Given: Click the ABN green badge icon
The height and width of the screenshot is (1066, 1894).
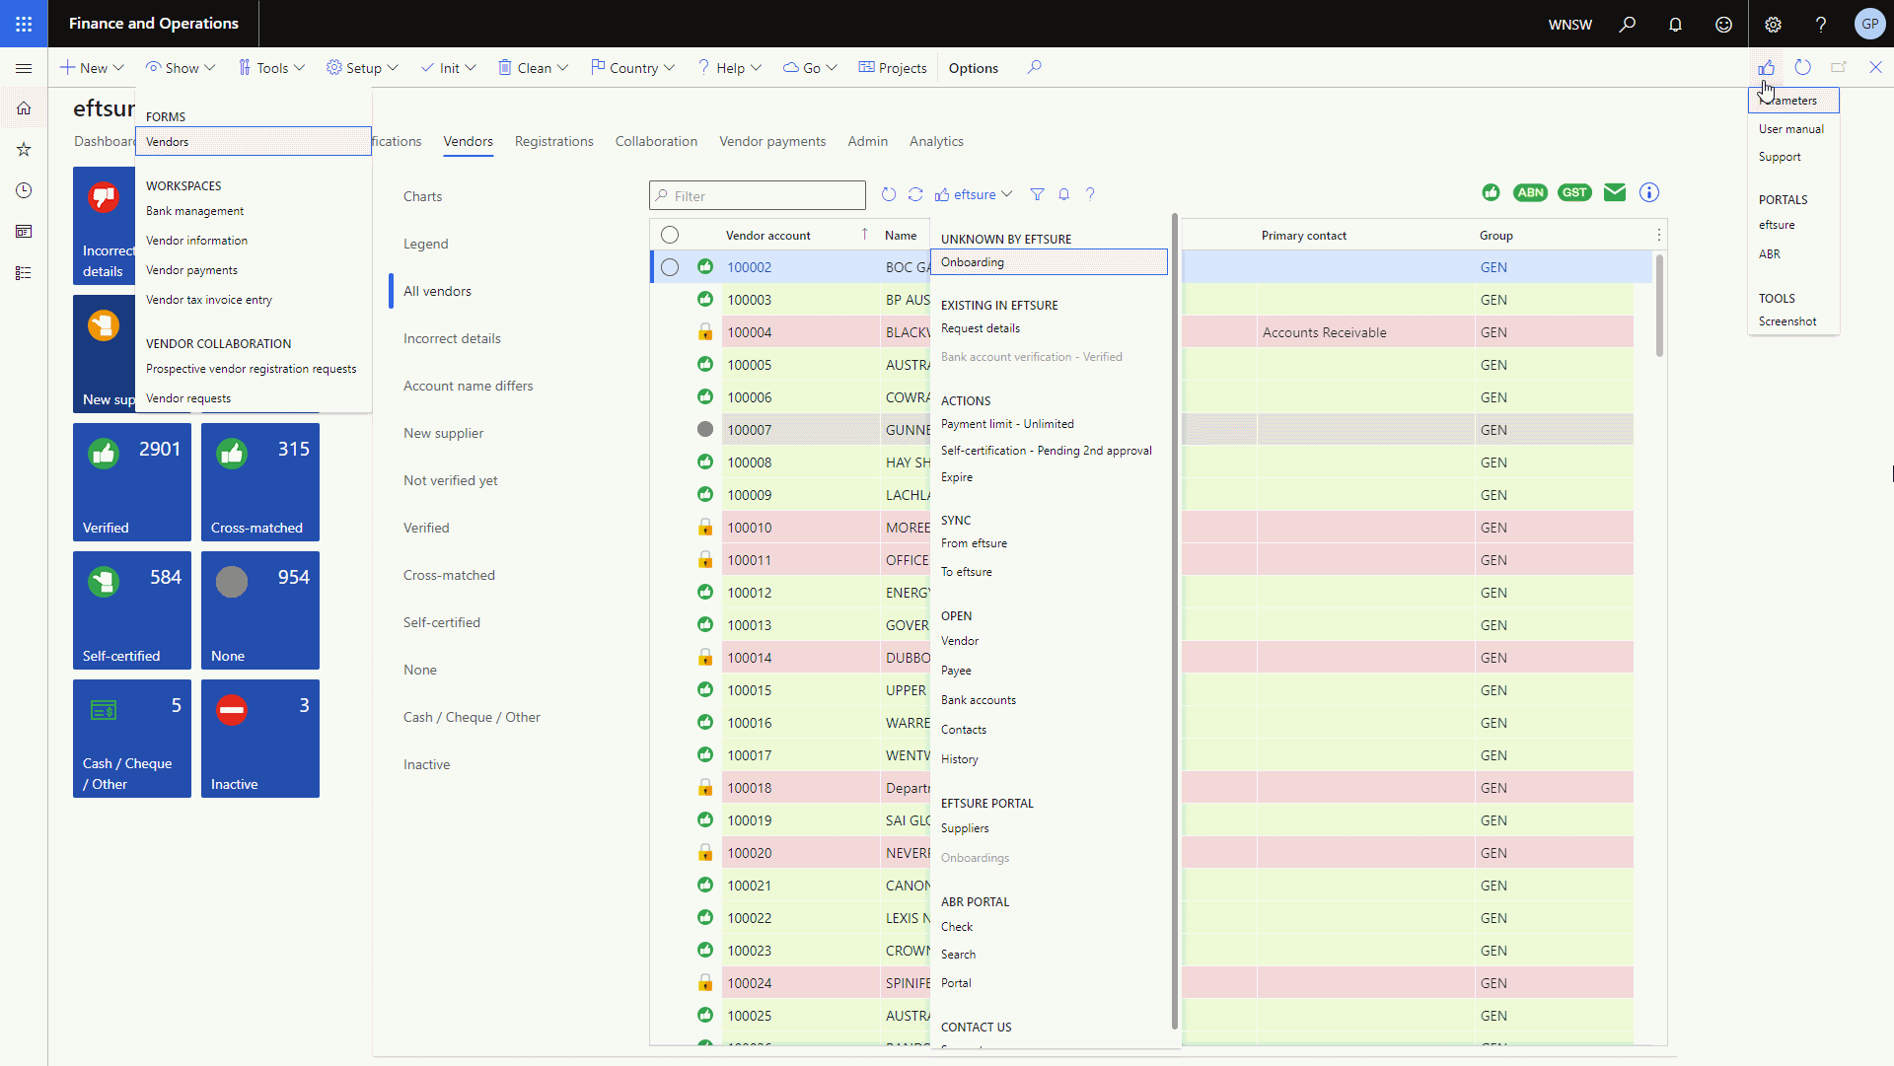Looking at the screenshot, I should click(x=1531, y=192).
